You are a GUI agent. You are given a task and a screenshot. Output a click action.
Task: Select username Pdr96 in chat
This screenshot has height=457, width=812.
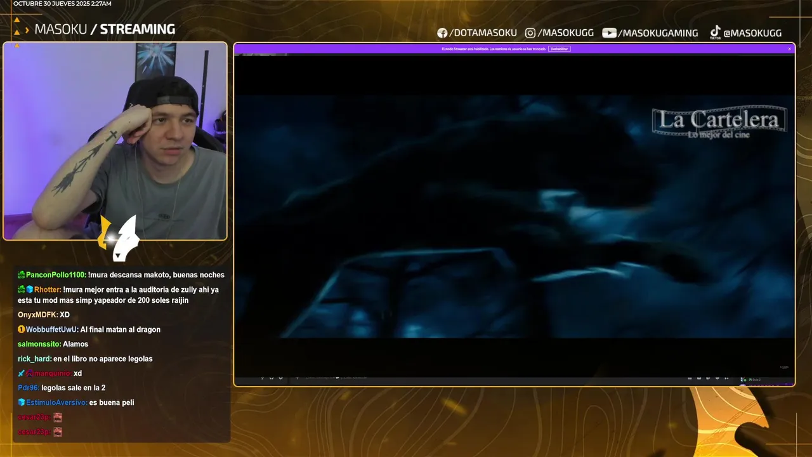(29, 388)
